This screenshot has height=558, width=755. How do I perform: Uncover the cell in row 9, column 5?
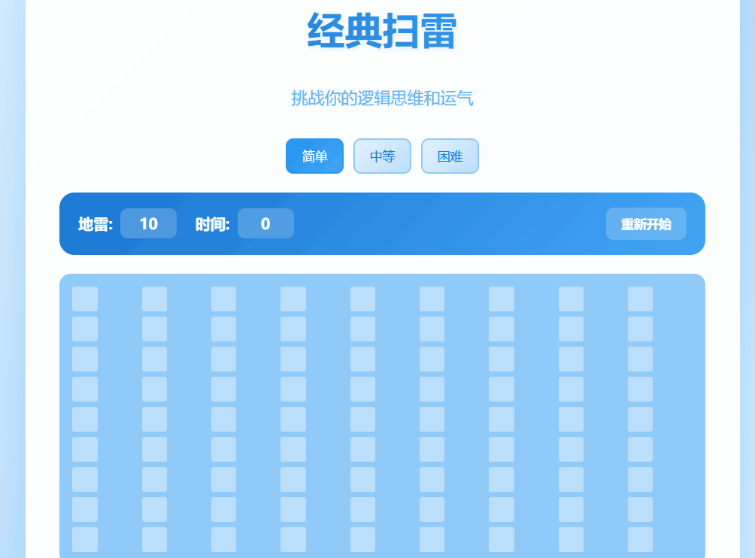[362, 539]
